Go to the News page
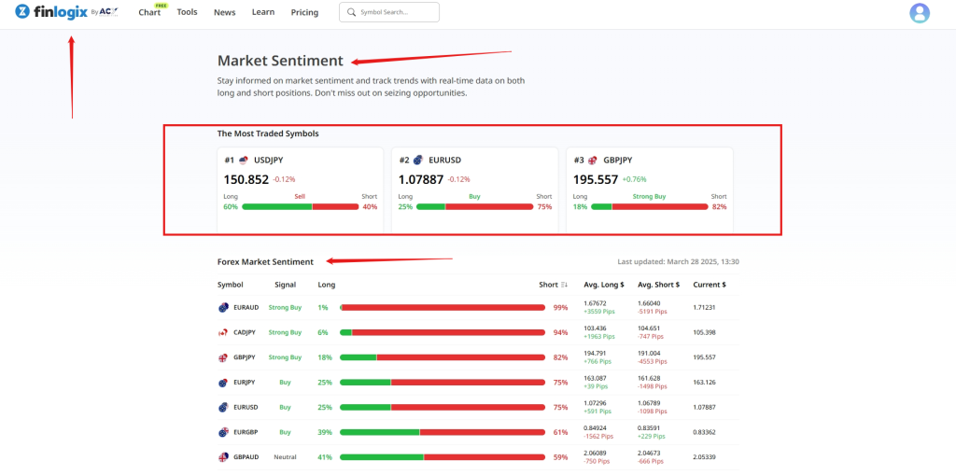The width and height of the screenshot is (956, 475). pos(224,13)
